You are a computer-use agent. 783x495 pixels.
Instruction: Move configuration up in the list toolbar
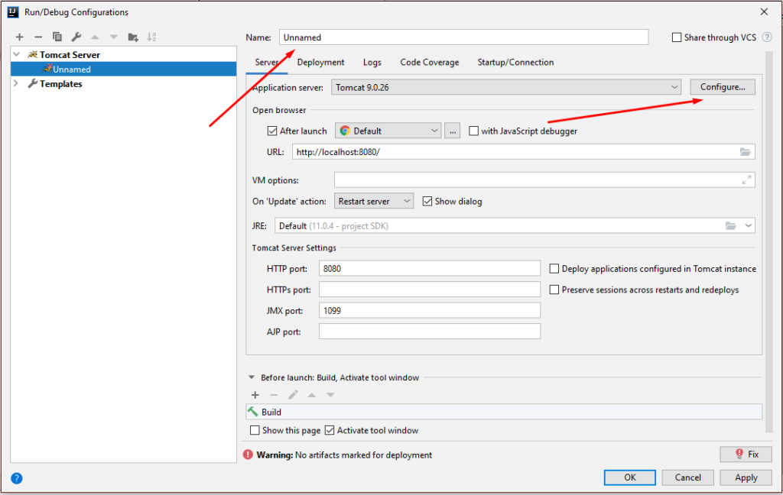pyautogui.click(x=95, y=37)
